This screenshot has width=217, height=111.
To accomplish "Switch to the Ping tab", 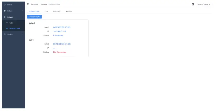I will point(46,11).
